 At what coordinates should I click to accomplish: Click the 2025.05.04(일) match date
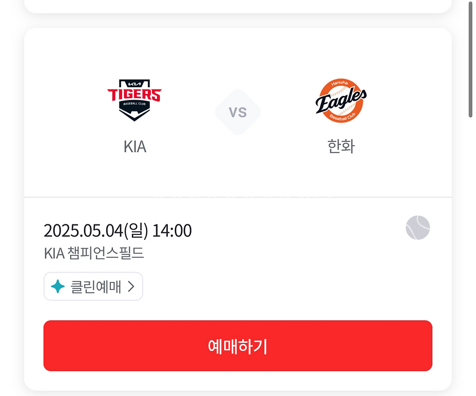(97, 231)
